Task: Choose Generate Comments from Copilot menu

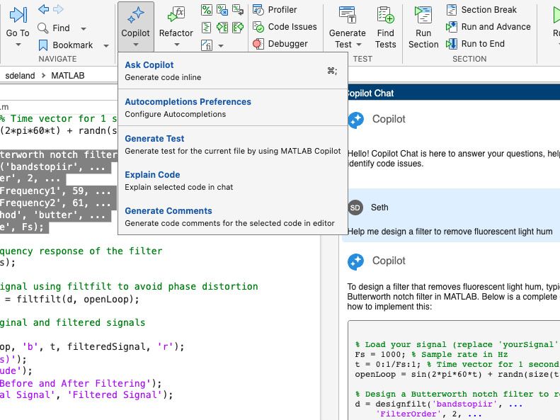Action: 168,211
